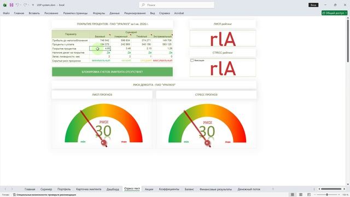Viewport: 350px width, 197px height.
Task: Switch to the Коэффициенты sheet tab
Action: [x=169, y=189]
